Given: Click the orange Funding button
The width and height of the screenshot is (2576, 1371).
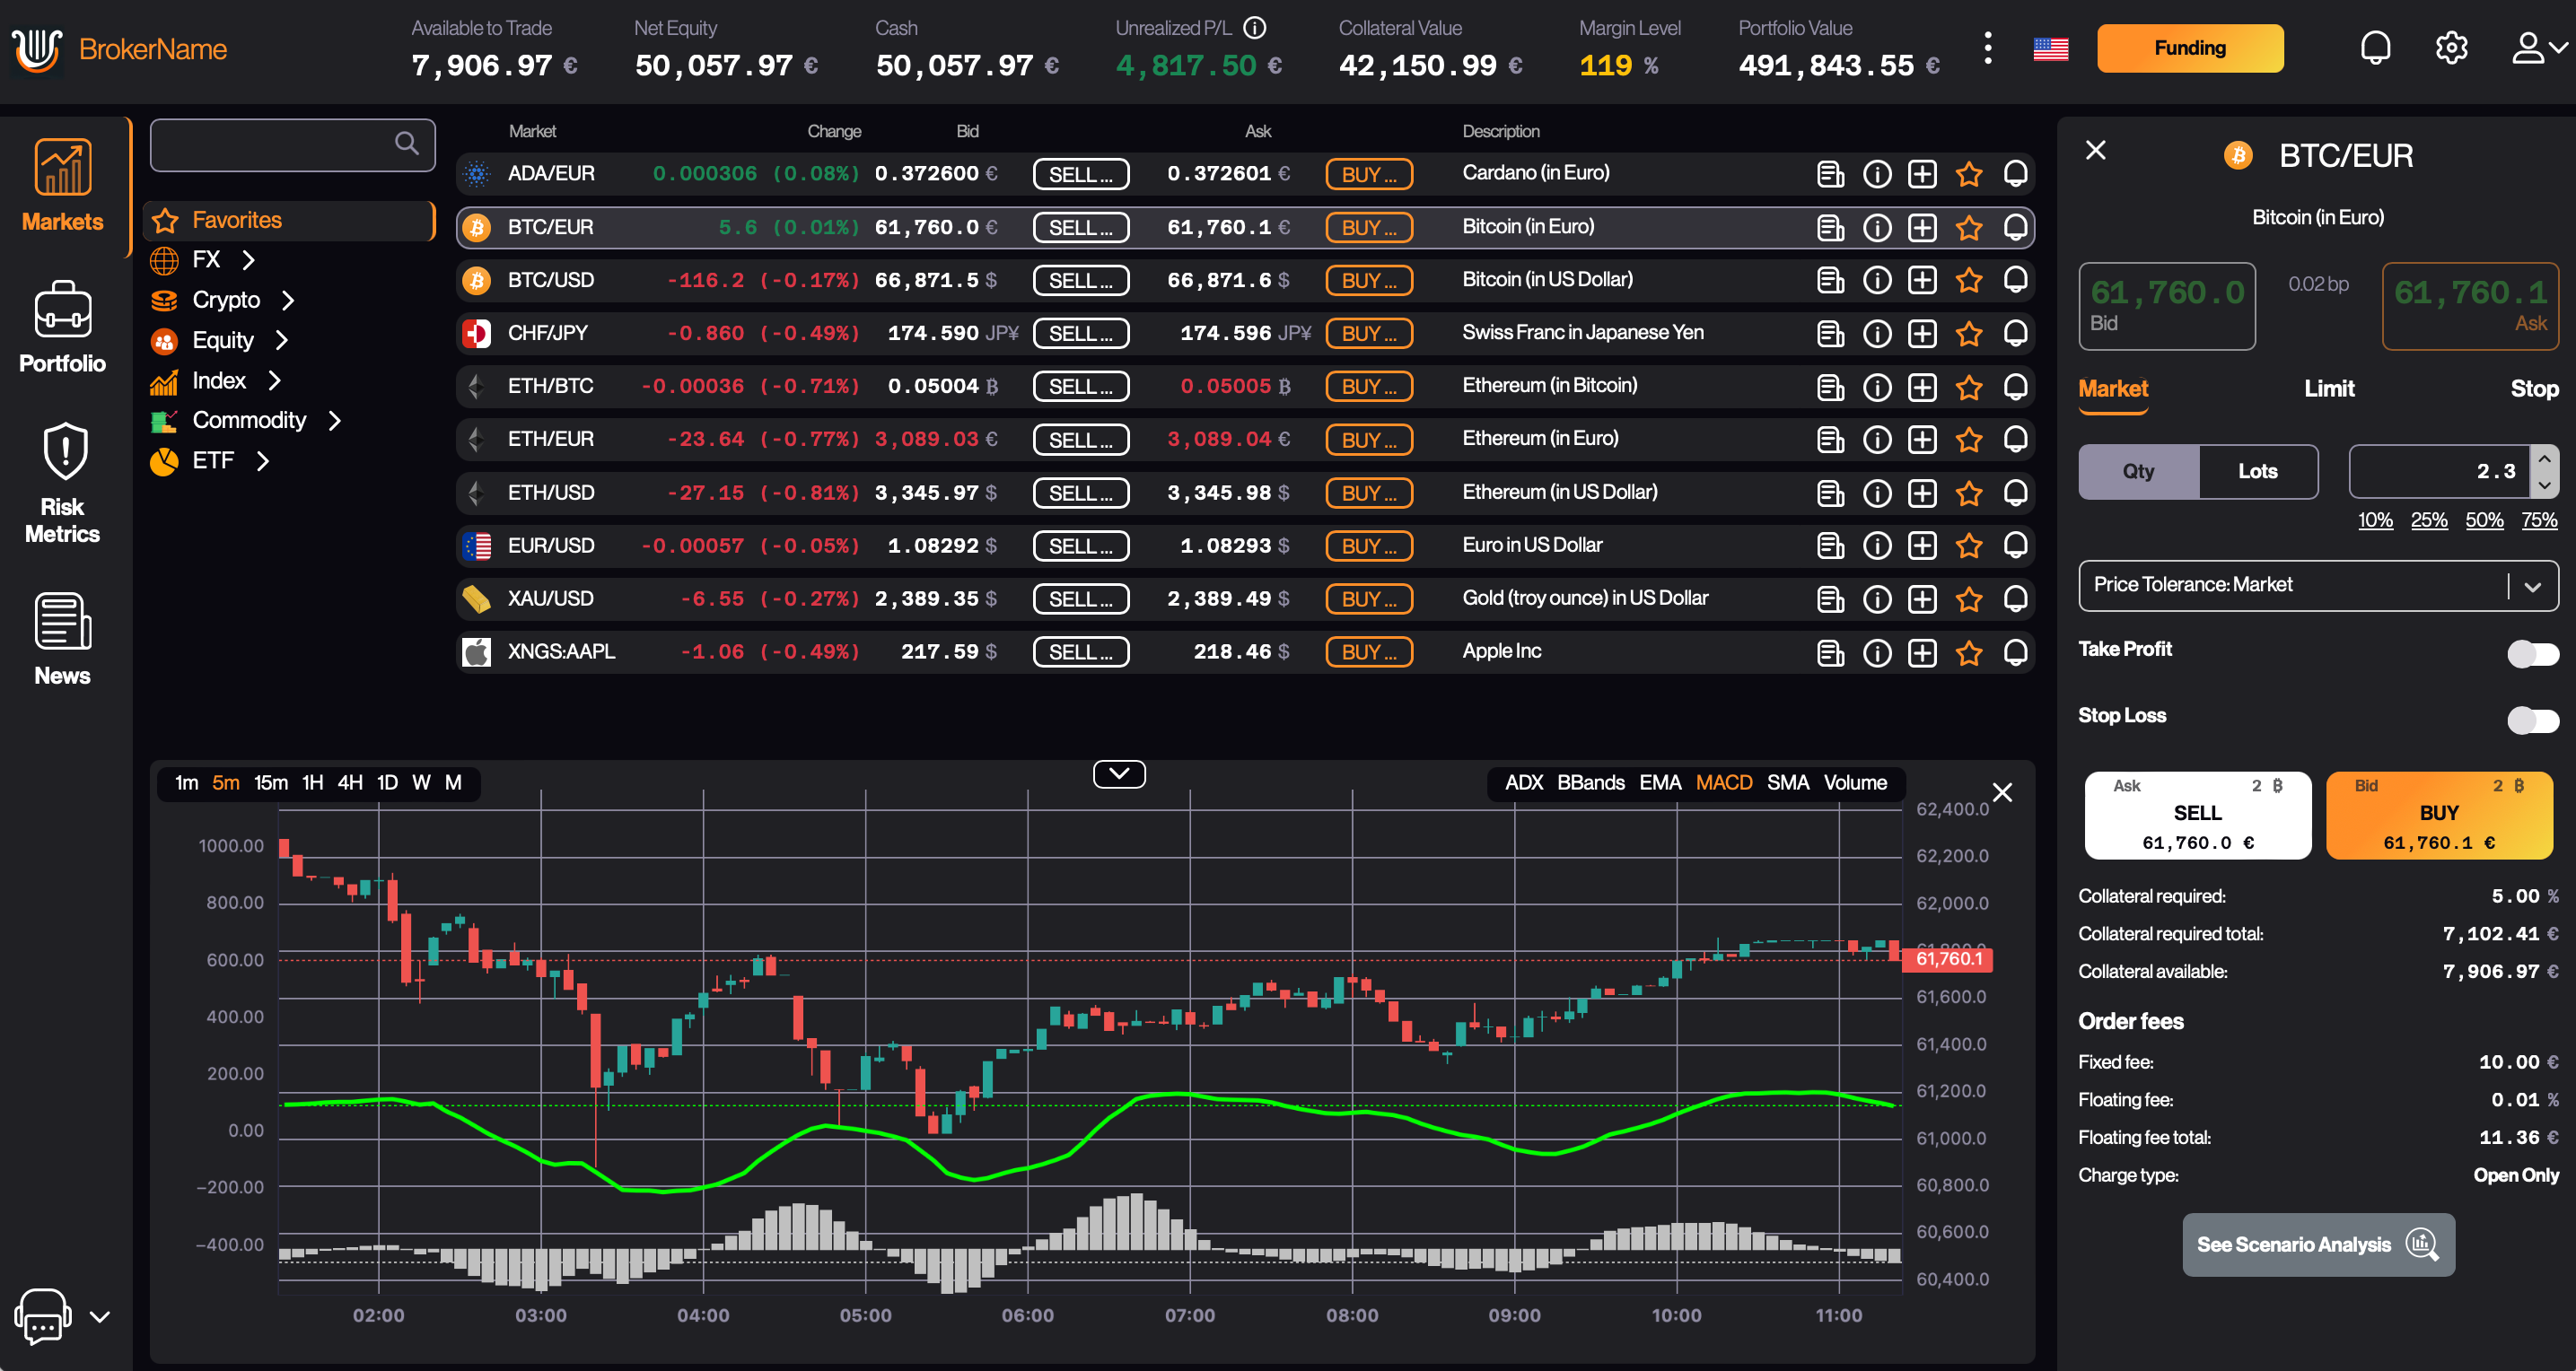Looking at the screenshot, I should pos(2189,48).
